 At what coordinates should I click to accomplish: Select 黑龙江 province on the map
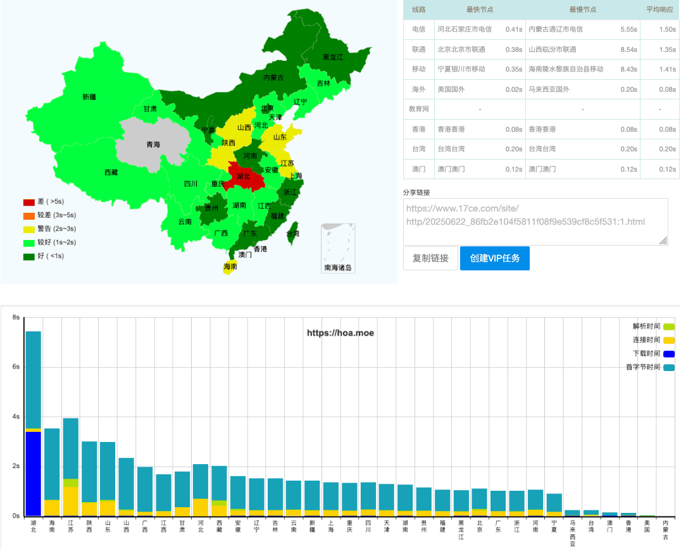tap(333, 57)
